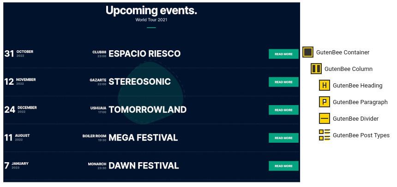
Task: Pick the GutenBee Paragraph block icon
Action: click(325, 102)
